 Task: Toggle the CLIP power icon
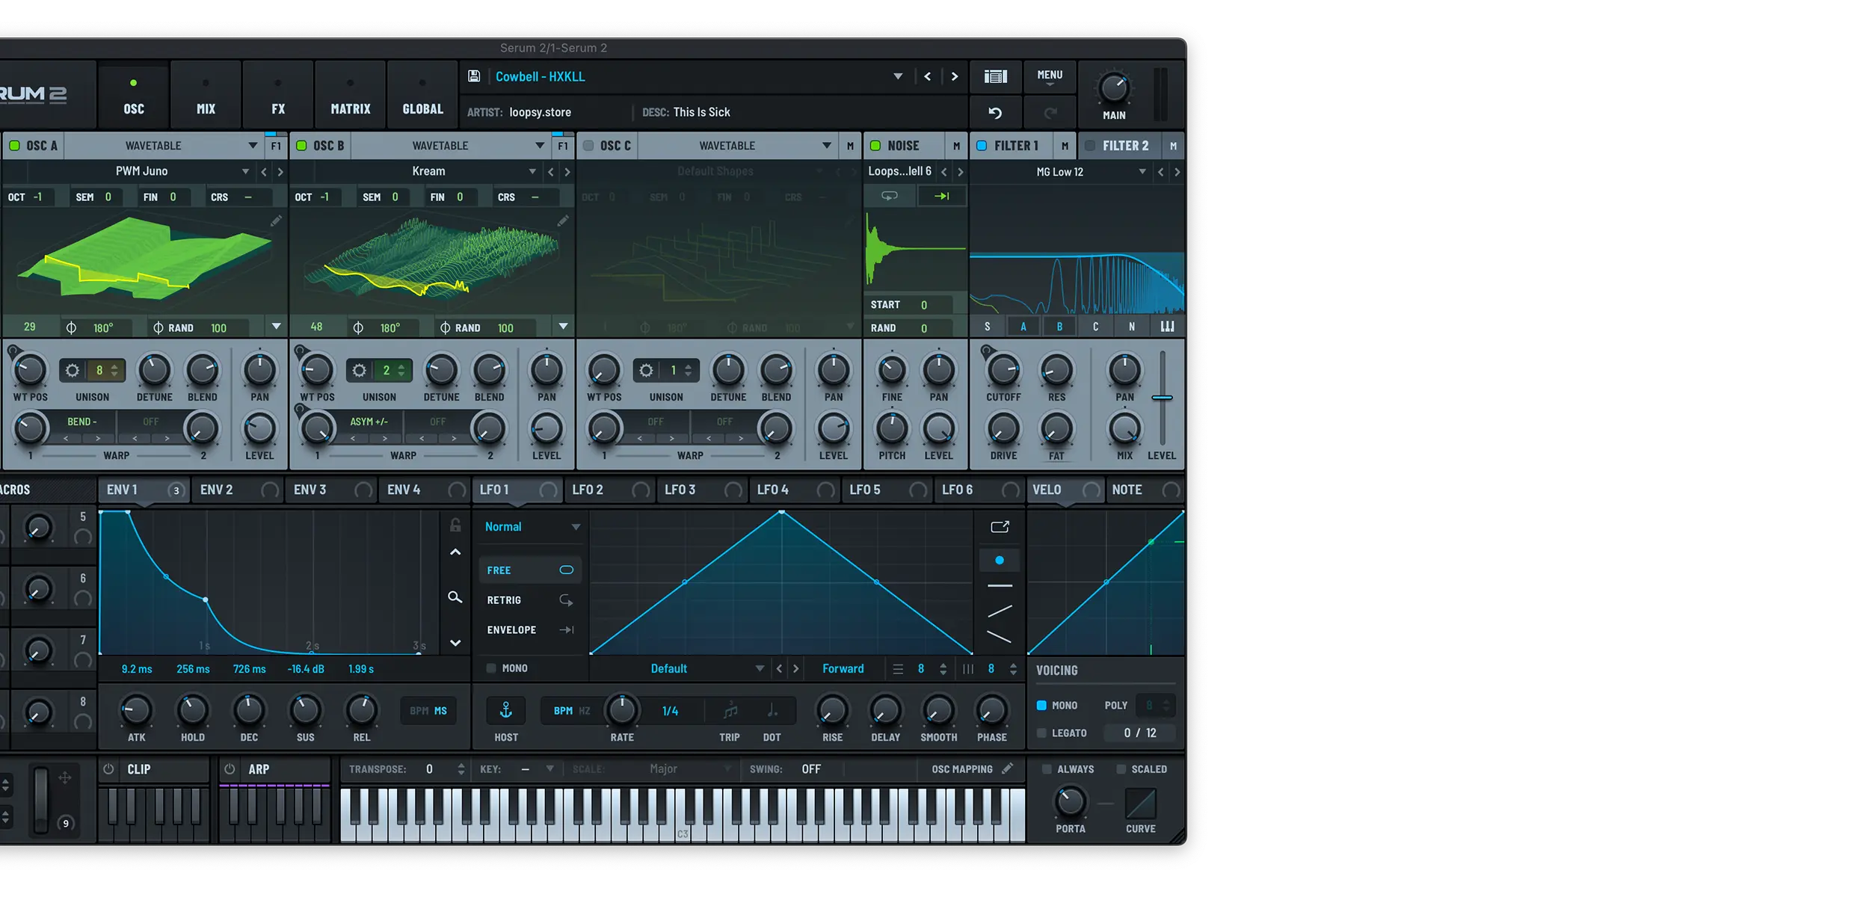tap(109, 768)
